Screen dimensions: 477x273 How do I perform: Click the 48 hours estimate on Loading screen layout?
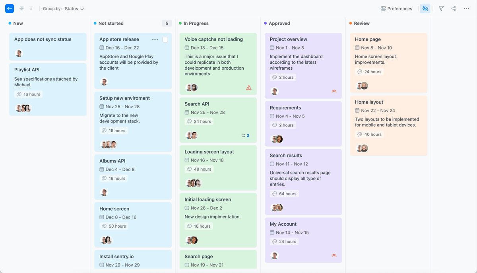point(199,170)
